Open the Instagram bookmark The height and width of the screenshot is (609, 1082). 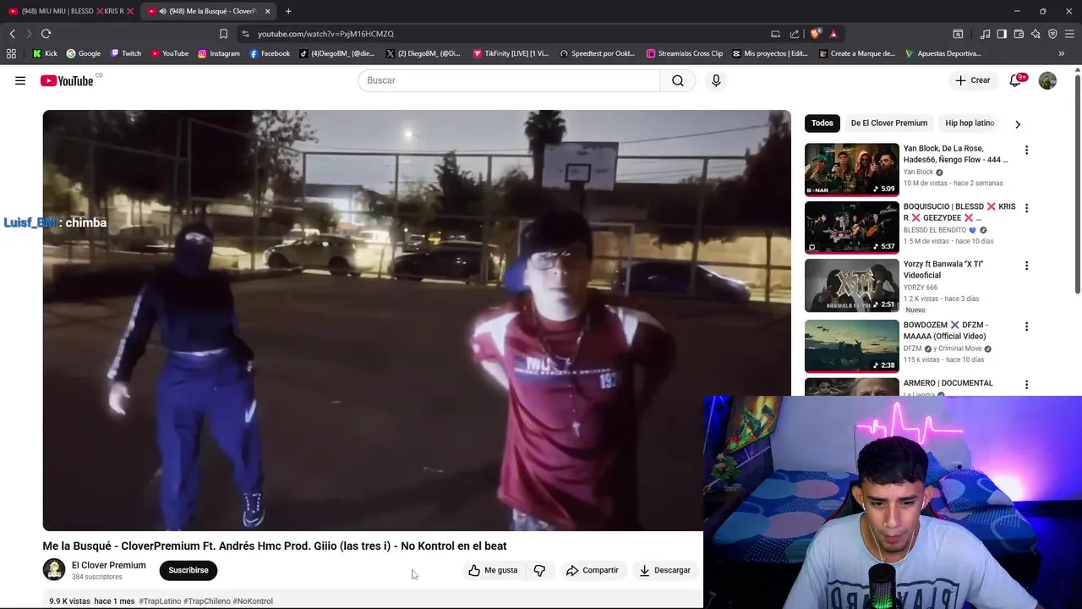tap(219, 53)
